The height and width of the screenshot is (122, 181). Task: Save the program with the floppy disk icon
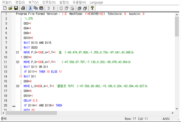coord(16,8)
